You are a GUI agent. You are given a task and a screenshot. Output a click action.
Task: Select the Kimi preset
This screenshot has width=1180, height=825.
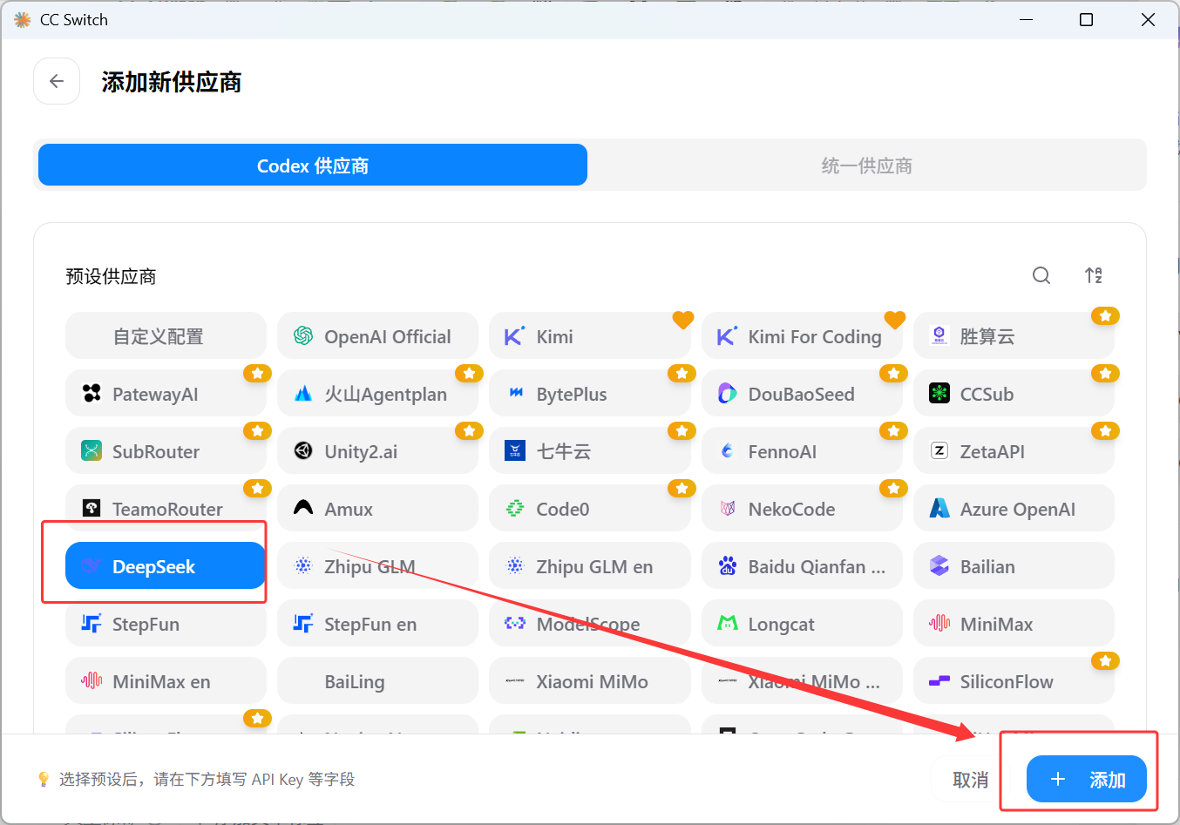[x=590, y=336]
